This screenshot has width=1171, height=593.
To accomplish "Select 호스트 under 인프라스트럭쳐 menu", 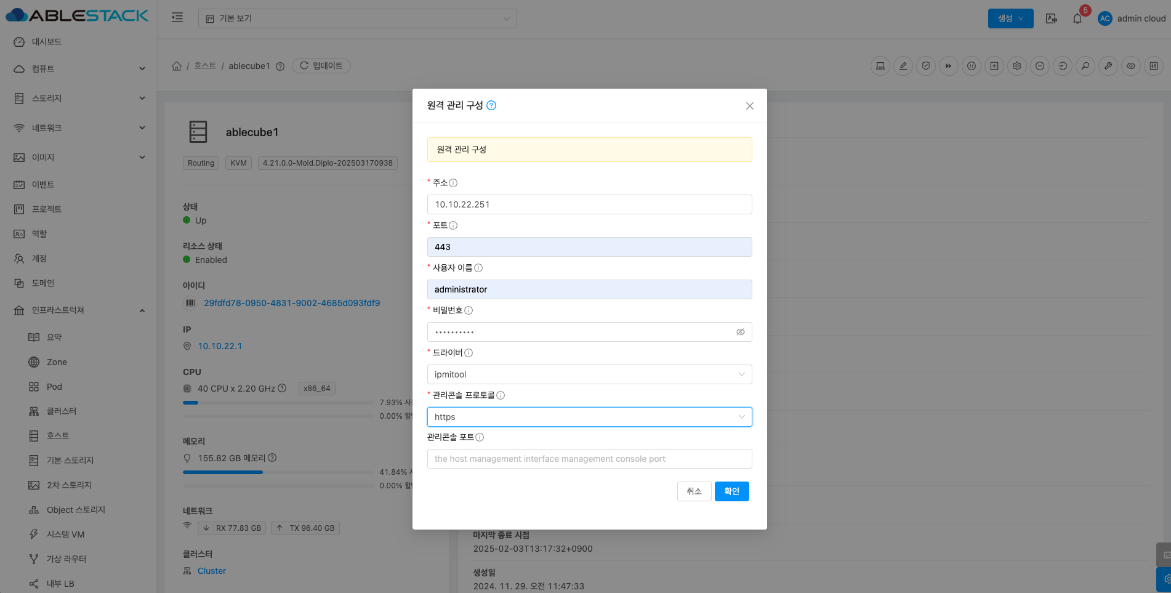I will click(x=58, y=435).
